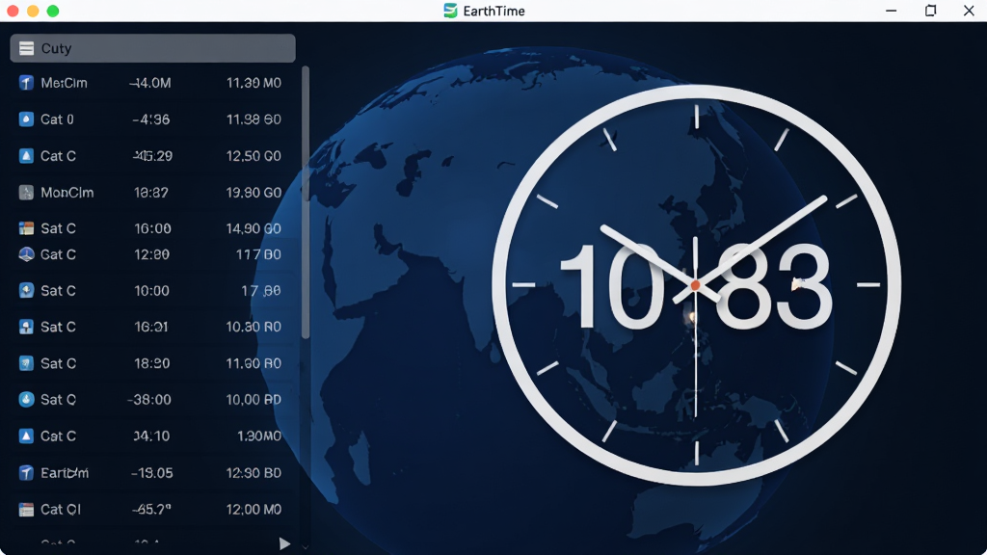Click the Cat CI row icon
The width and height of the screenshot is (987, 555).
pos(26,510)
